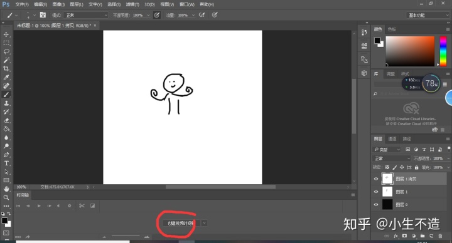Open the 基本功能 workspace dropdown
This screenshot has height=243, width=452.
pyautogui.click(x=428, y=15)
